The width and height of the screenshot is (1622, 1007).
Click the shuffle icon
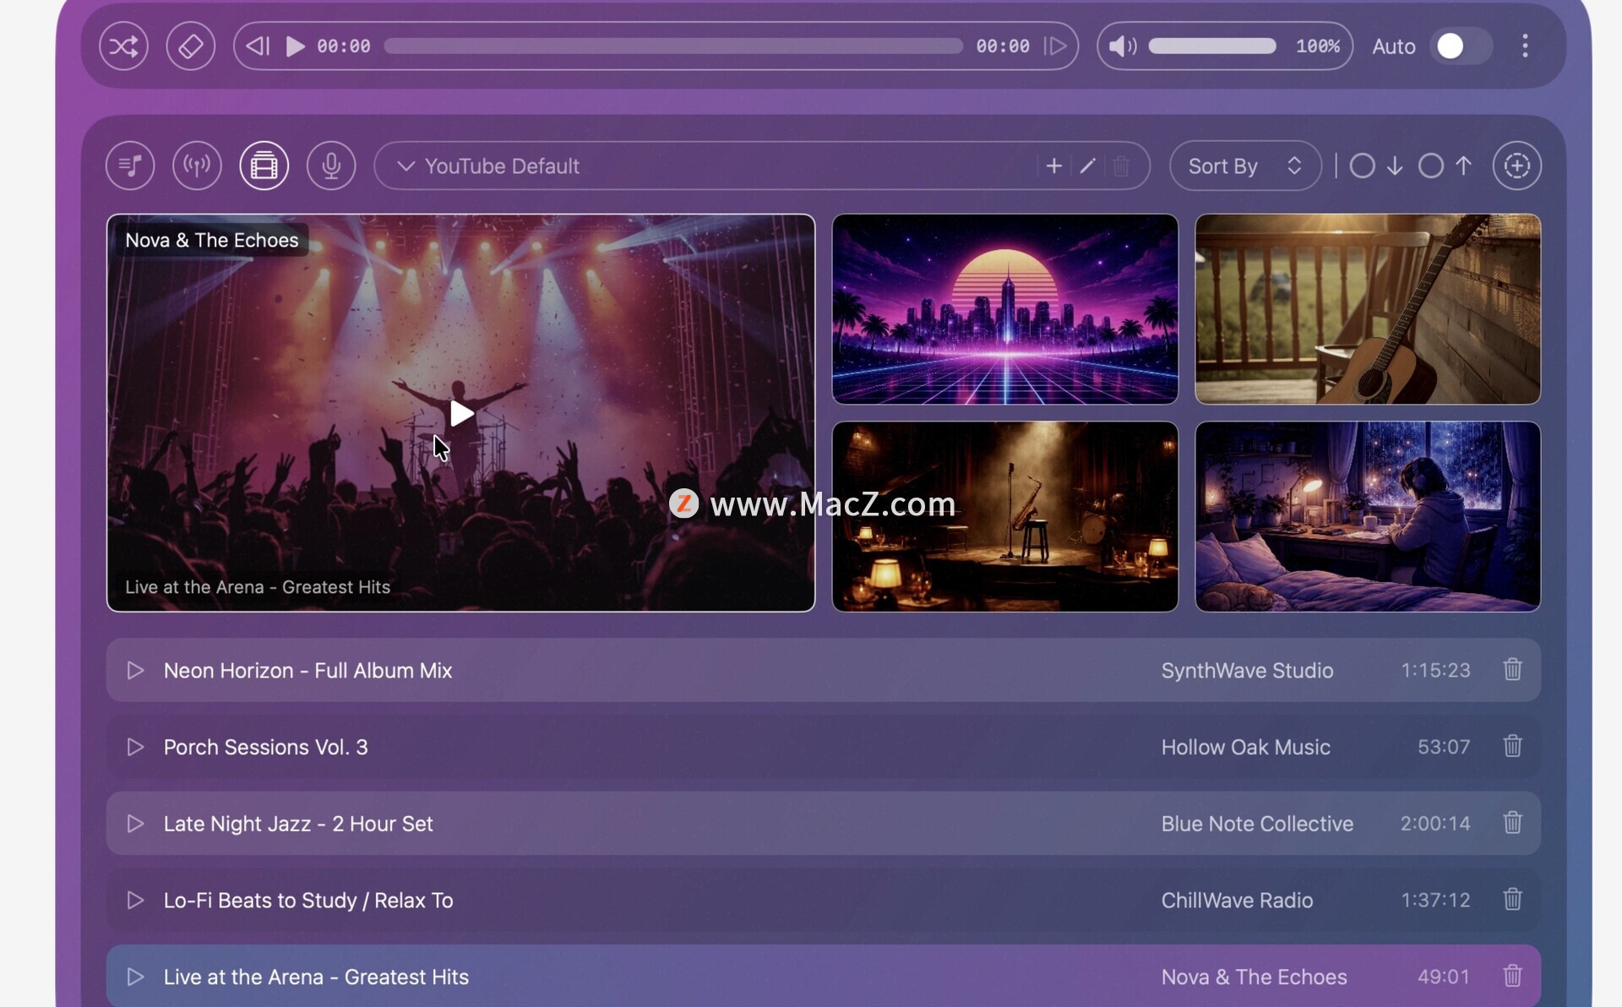coord(123,46)
